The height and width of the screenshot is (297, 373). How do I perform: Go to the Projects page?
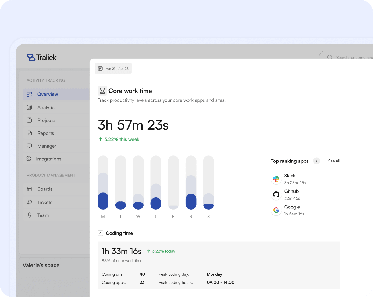click(x=46, y=120)
